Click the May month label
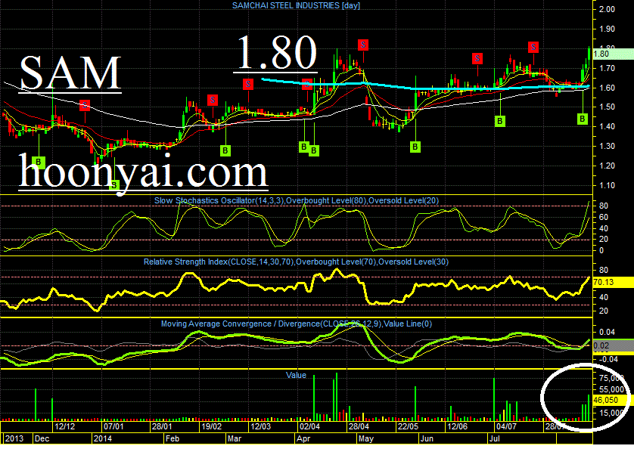The image size is (634, 449). [x=366, y=439]
